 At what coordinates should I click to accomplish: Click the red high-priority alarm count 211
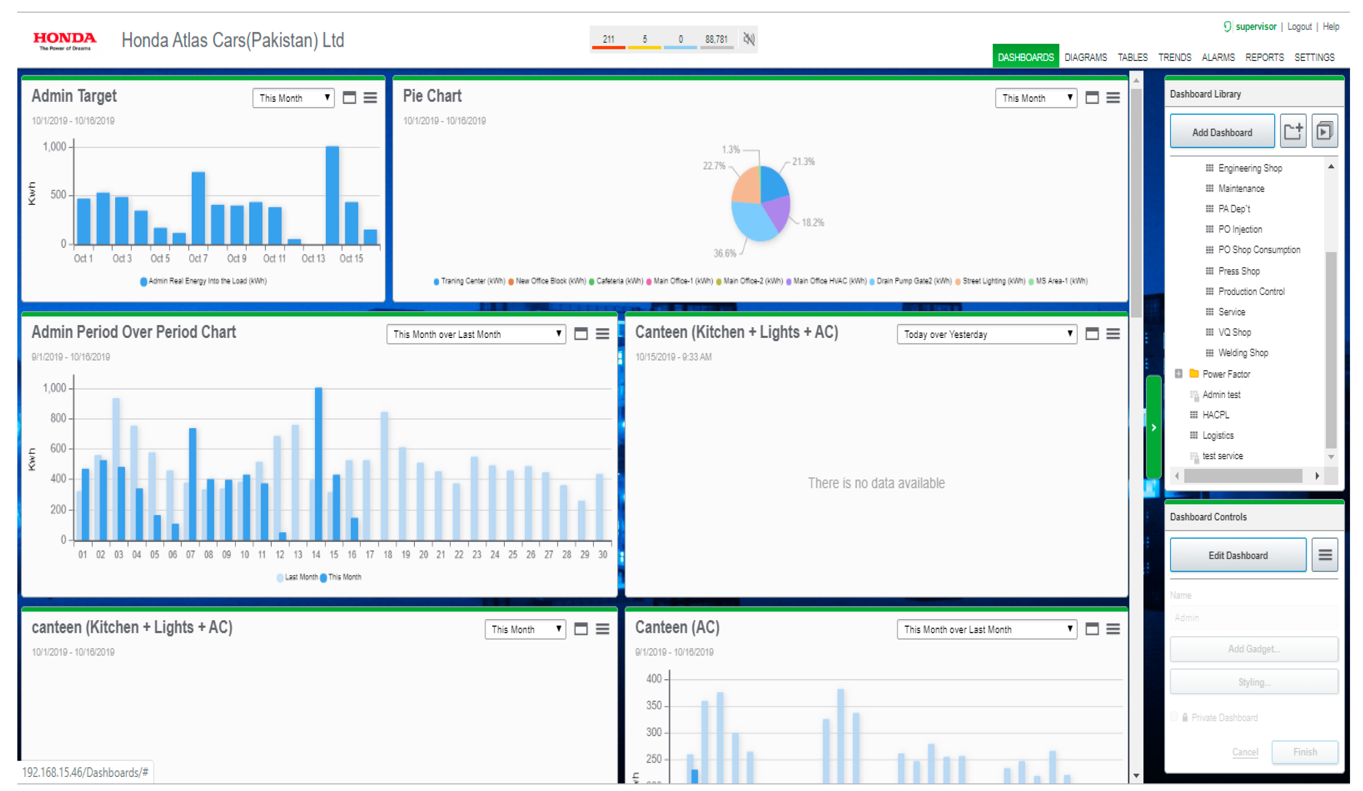(x=608, y=39)
